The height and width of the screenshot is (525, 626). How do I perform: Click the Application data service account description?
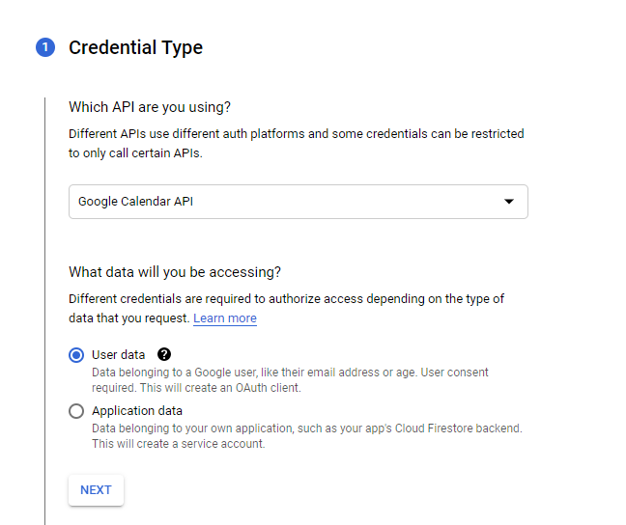[307, 435]
